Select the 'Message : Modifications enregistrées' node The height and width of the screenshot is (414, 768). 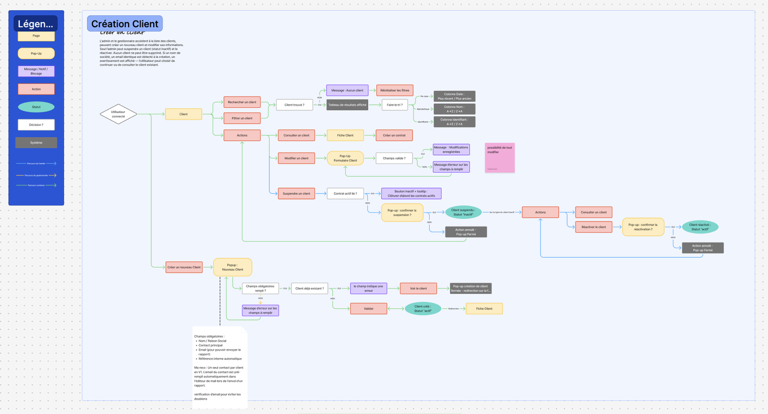point(451,149)
